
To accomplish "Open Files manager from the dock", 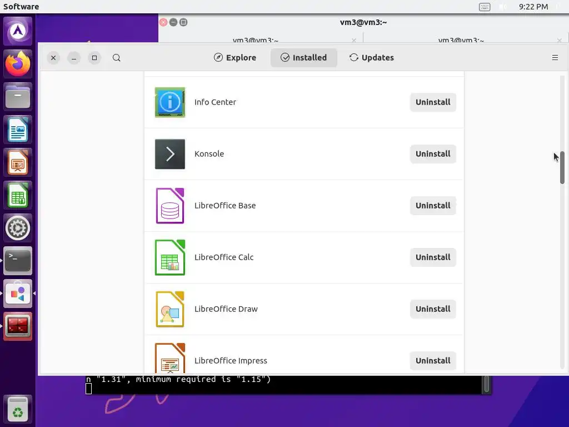I will click(x=18, y=97).
